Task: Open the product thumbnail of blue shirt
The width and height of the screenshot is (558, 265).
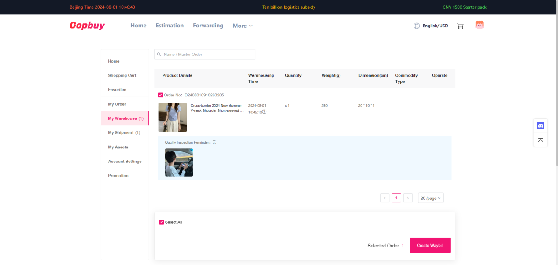Action: [x=173, y=117]
